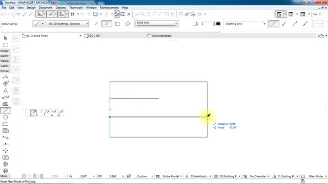Switch to the 3D / All tab
Image resolution: width=328 pixels, height=184 pixels.
92,36
